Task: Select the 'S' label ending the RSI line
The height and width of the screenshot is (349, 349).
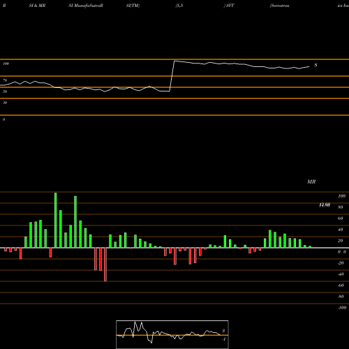Action: [x=315, y=65]
